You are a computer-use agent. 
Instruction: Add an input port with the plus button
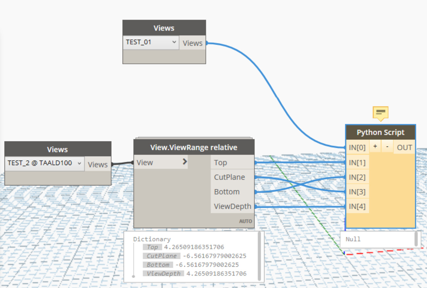[x=375, y=147]
